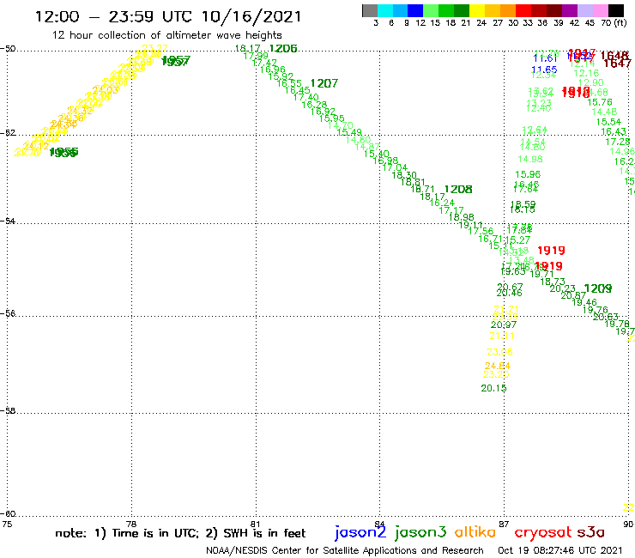Click the wave height value 17.28
Screen dimensions: 635x558
click(618, 142)
